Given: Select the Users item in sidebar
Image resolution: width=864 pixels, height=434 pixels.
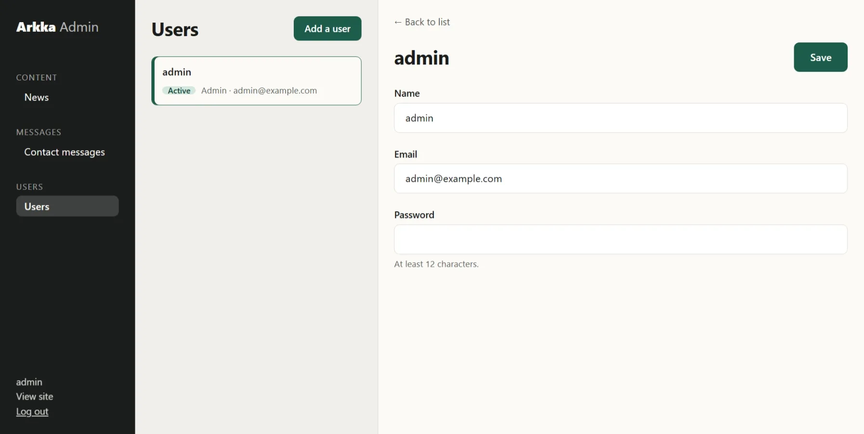Looking at the screenshot, I should coord(67,206).
